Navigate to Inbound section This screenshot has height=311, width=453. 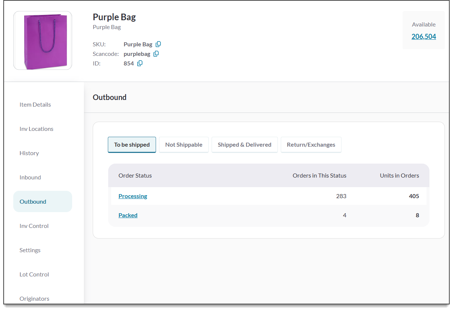tap(30, 177)
